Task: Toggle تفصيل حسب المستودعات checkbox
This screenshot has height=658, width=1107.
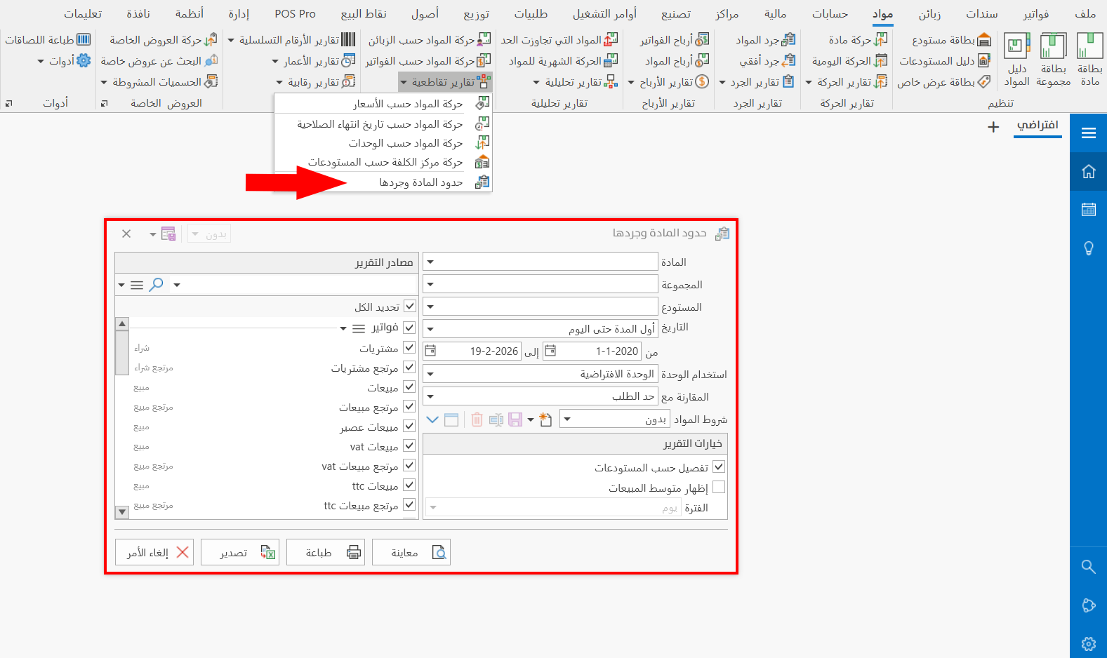Action: (719, 467)
